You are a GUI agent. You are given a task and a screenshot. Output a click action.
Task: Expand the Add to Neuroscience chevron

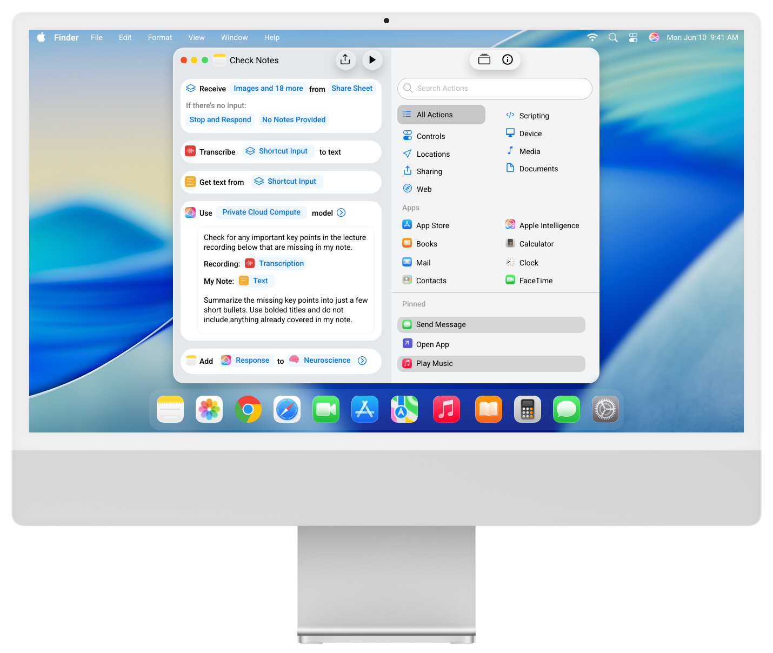(x=362, y=361)
